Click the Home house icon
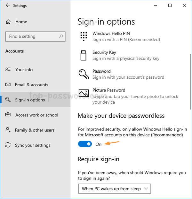 tap(8, 22)
